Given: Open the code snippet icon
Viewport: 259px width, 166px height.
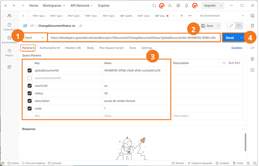Looking at the screenshot, I should pyautogui.click(x=252, y=48).
